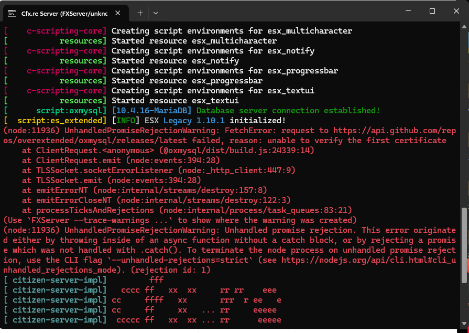Click the empty scrollbar track above thumb

pos(464,119)
